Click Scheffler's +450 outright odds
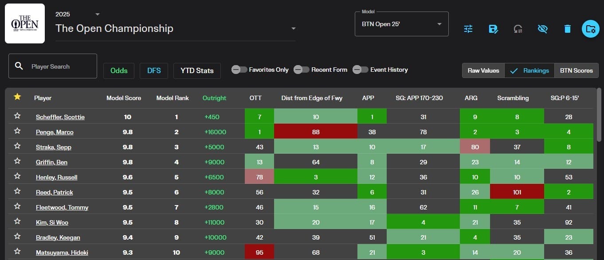The image size is (604, 260). pos(212,117)
